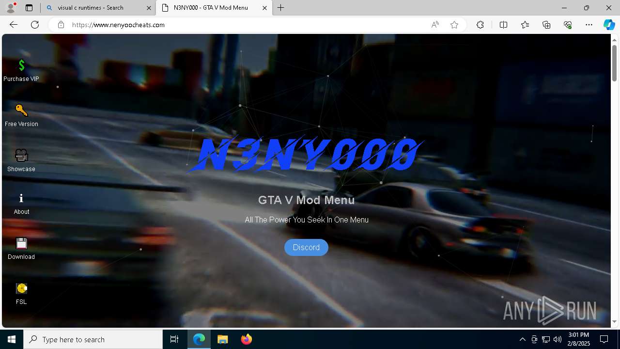620x349 pixels.
Task: Open Browser essentials heart icon
Action: pyautogui.click(x=568, y=25)
